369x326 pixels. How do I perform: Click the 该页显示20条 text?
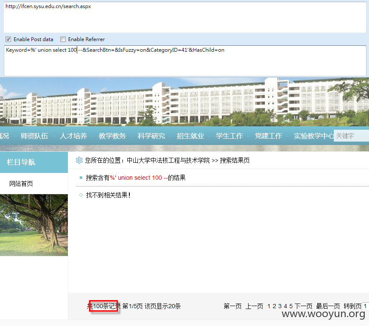(162, 306)
